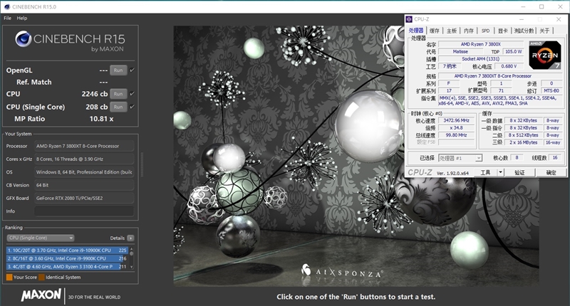This screenshot has width=570, height=306.
Task: Click the 验证 button in CPU-Z
Action: coord(519,172)
